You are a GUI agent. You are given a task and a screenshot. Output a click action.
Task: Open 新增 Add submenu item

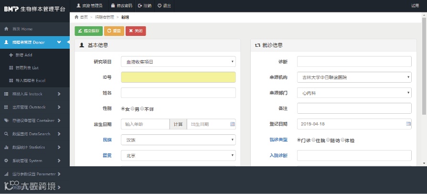point(35,55)
